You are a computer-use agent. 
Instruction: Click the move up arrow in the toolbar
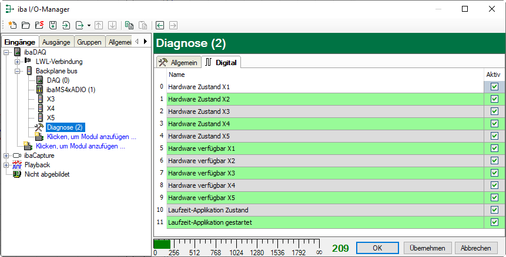coord(98,25)
